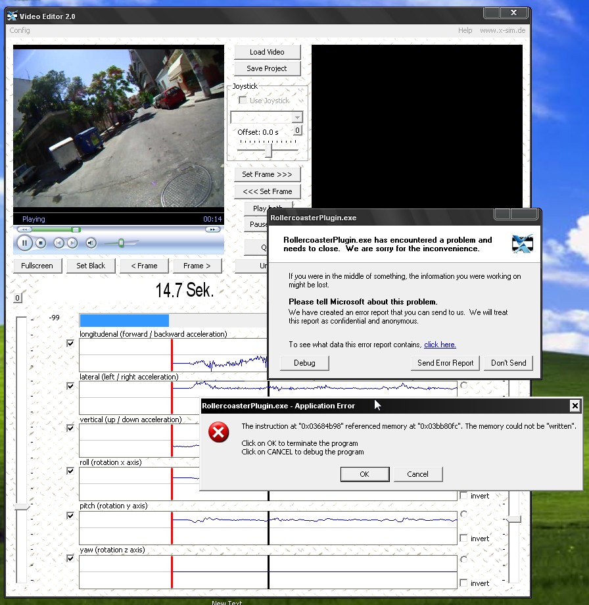The width and height of the screenshot is (589, 605).
Task: Click the Don't Send button
Action: (508, 363)
